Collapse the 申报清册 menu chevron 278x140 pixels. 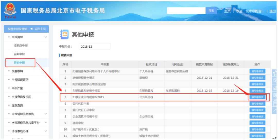(x=46, y=37)
